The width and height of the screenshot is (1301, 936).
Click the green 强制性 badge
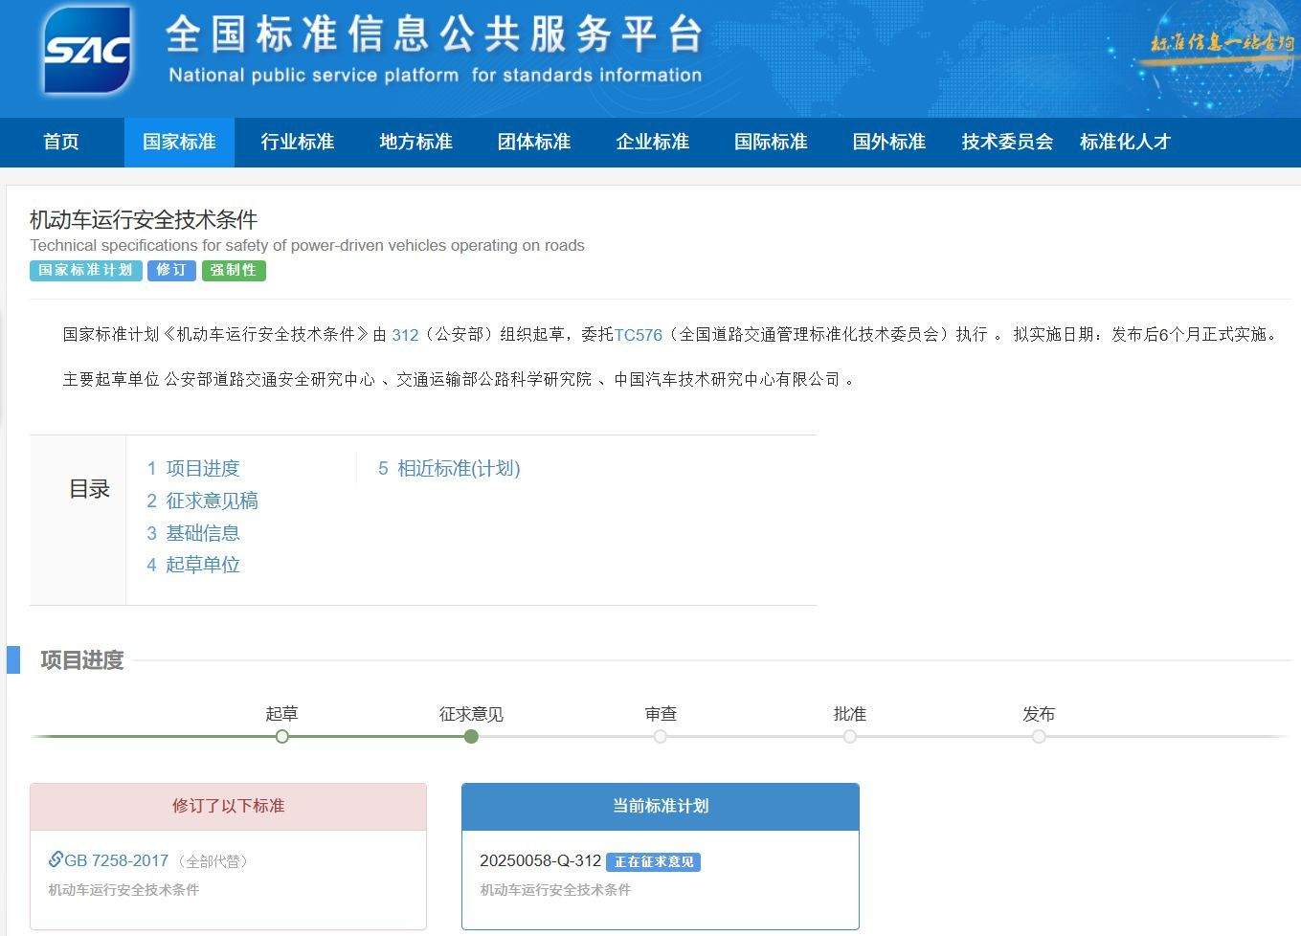[x=233, y=270]
